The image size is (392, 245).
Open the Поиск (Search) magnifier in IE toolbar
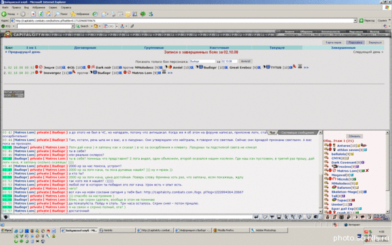pos(61,14)
